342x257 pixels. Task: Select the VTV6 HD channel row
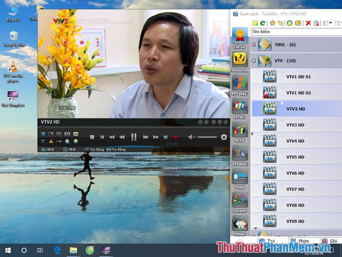[x=297, y=173]
